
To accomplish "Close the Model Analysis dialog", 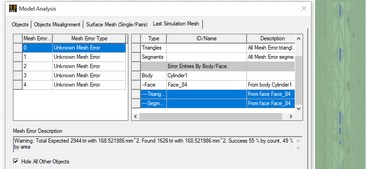I will pyautogui.click(x=304, y=9).
